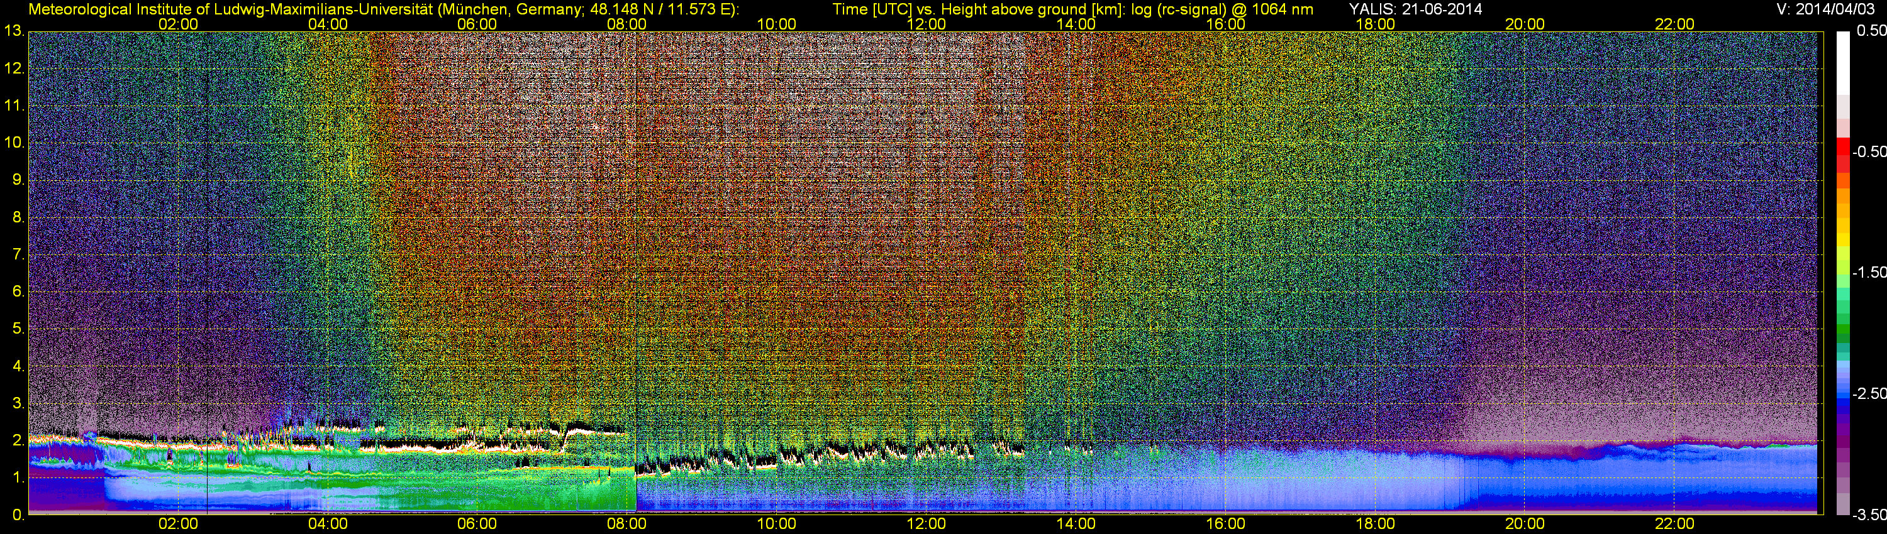Screen dimensions: 1887x534
Task: Click the log (rc-signal) @ 1064 nm heading
Action: 1222,9
